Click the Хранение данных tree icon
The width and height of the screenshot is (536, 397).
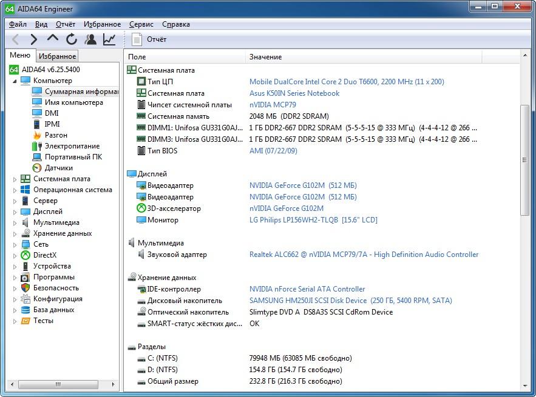tap(25, 233)
